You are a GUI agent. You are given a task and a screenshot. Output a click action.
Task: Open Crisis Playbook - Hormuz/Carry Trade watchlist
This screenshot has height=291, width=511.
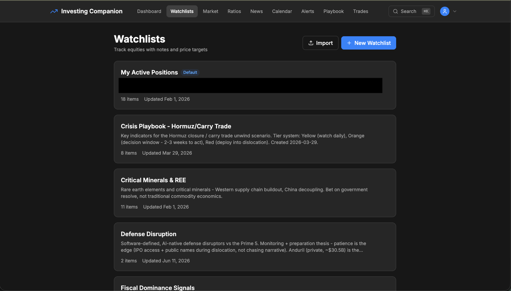coord(255,139)
